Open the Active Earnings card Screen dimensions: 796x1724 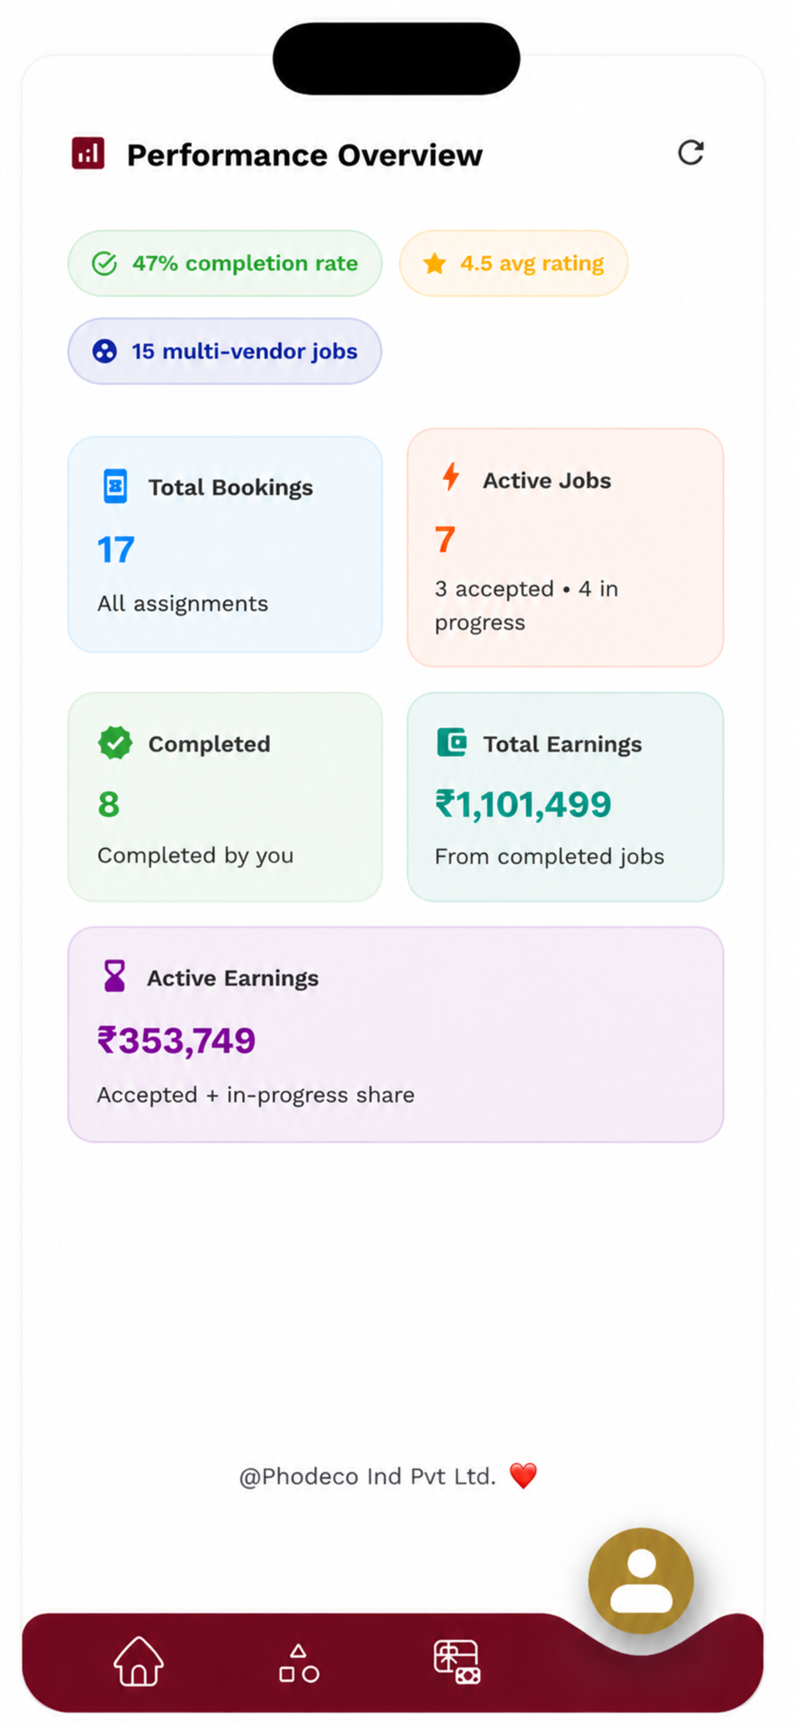point(395,1034)
